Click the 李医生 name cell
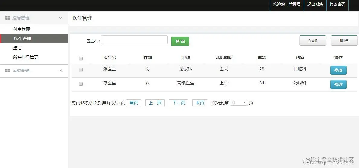The width and height of the screenshot is (359, 168). [110, 83]
